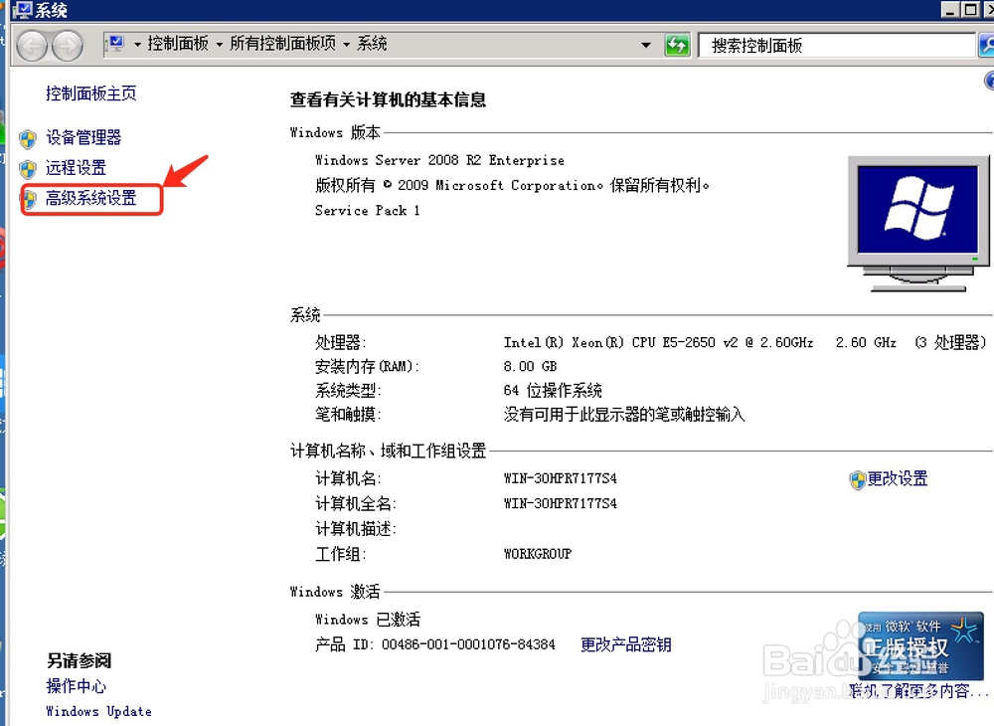Open dropdown arrow before 控制面板 breadcrumb
Image resolution: width=994 pixels, height=726 pixels.
137,45
